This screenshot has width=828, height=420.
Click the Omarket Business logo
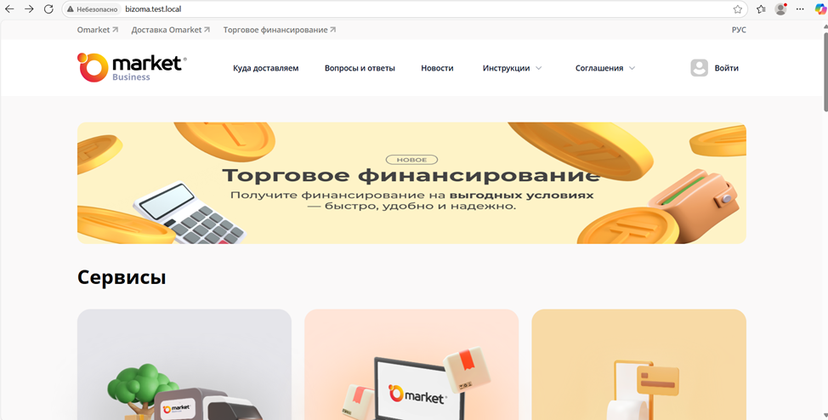click(132, 67)
